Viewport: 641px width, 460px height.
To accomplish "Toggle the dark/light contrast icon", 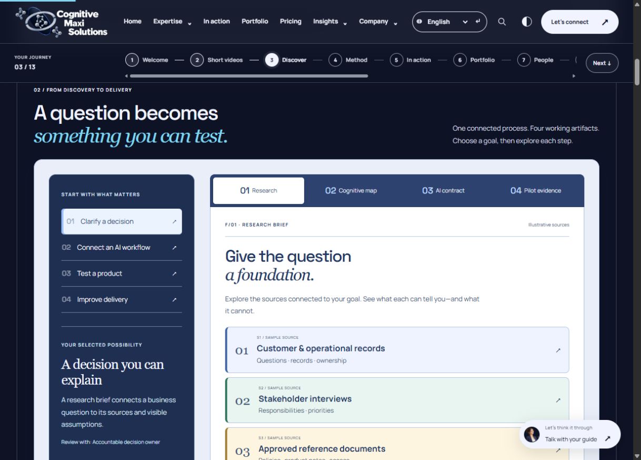I will coord(527,22).
